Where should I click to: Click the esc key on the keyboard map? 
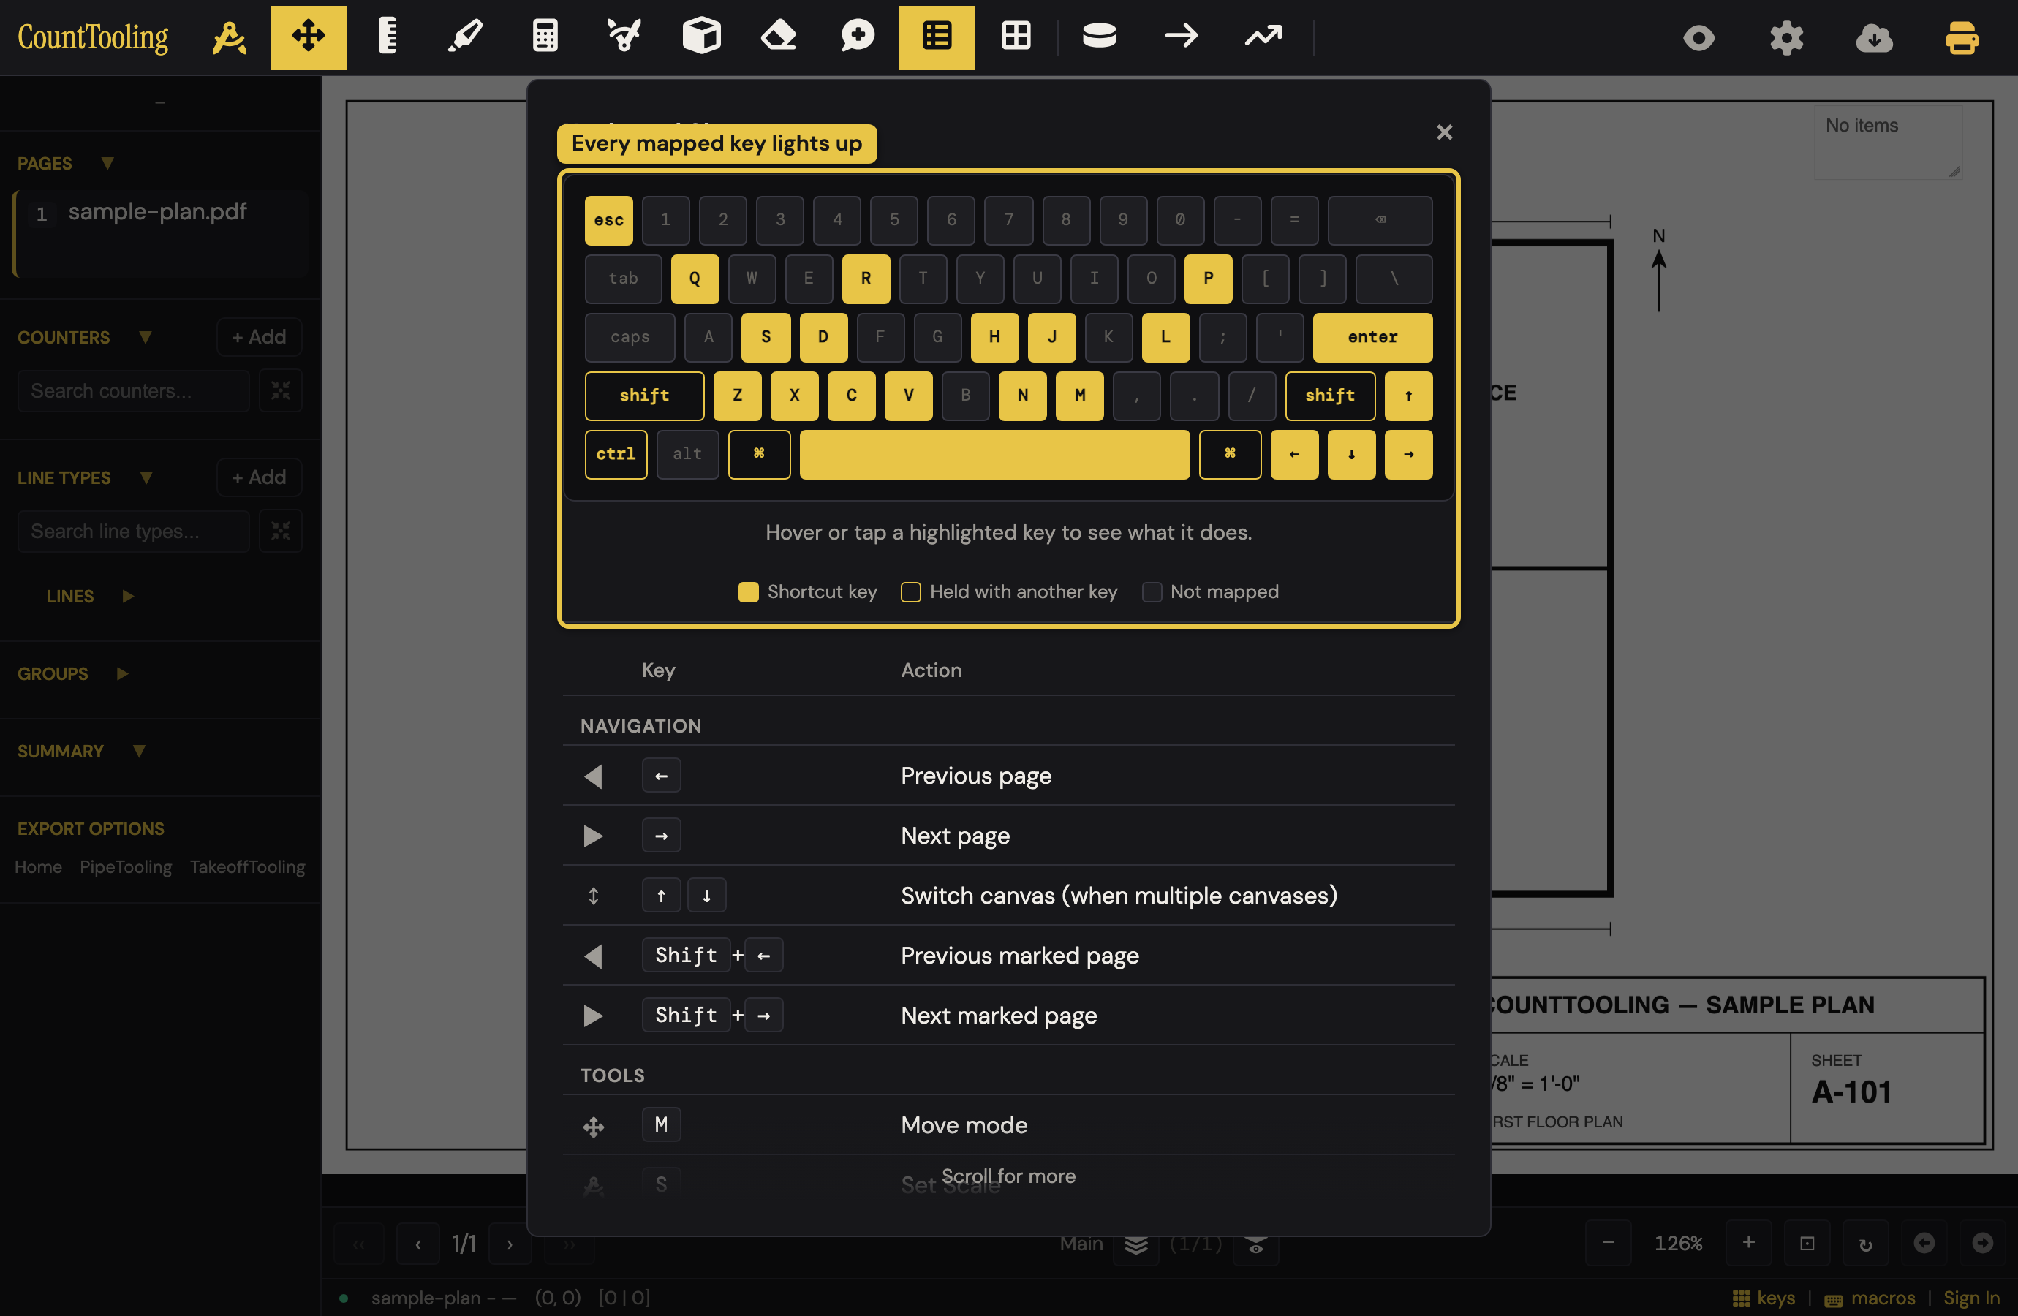click(609, 221)
